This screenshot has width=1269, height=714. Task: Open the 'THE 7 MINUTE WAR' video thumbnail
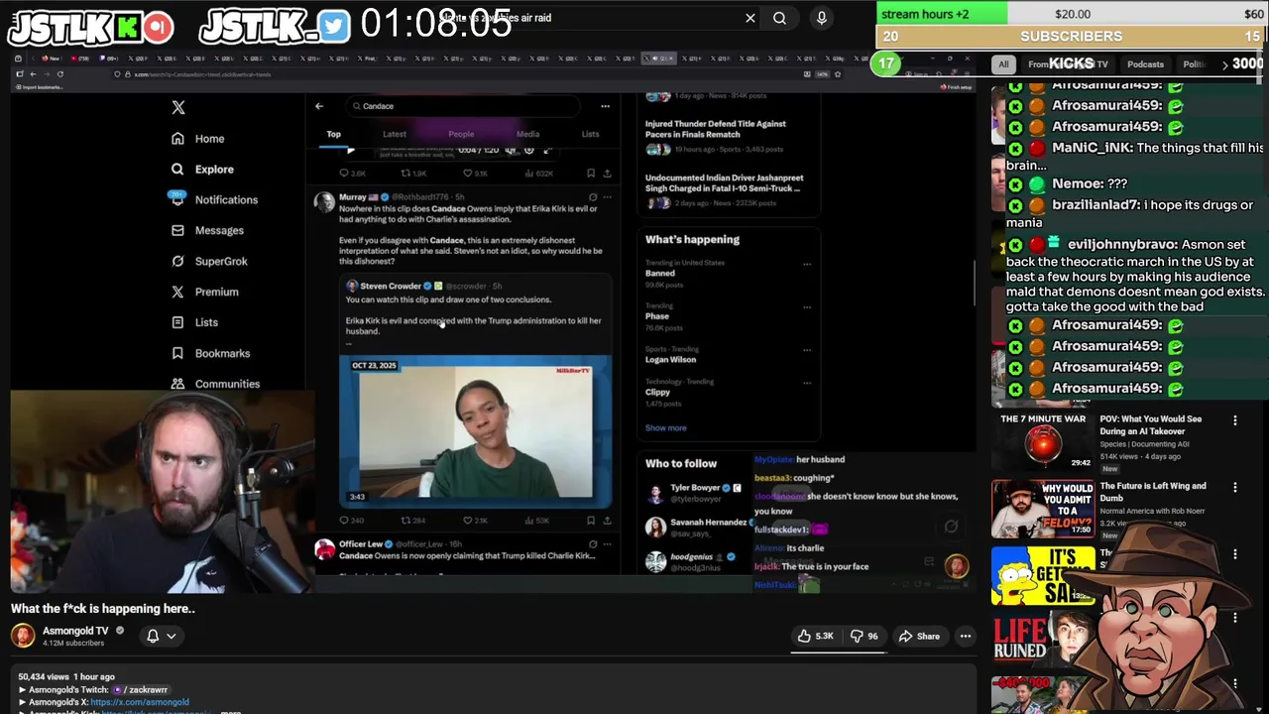coord(1043,440)
